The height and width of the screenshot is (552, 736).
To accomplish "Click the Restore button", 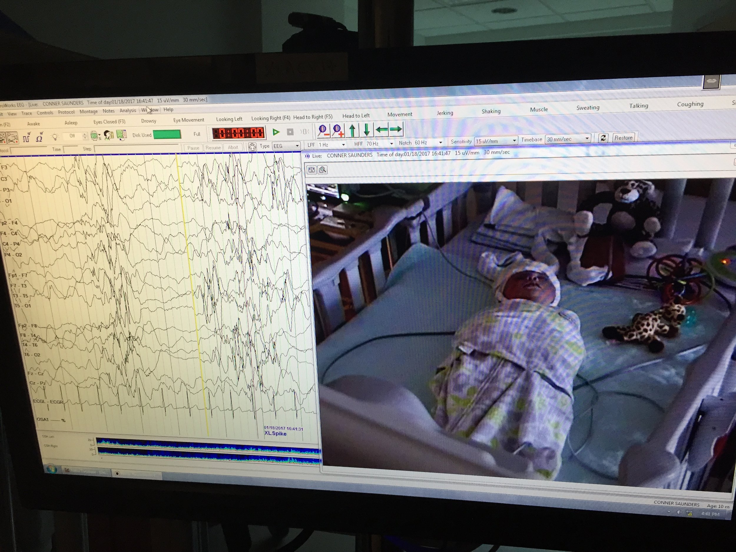I will coord(624,137).
